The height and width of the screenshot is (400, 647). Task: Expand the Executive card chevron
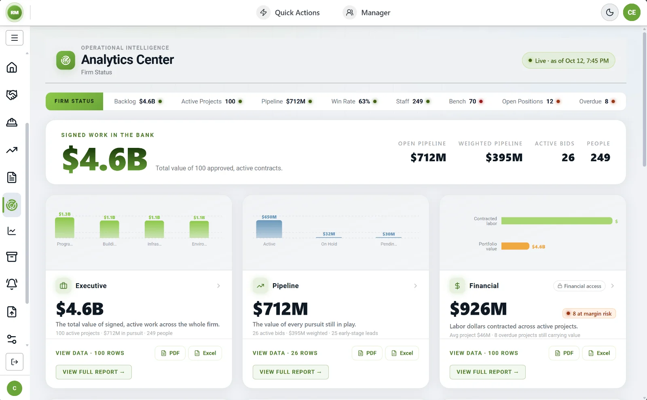point(218,286)
